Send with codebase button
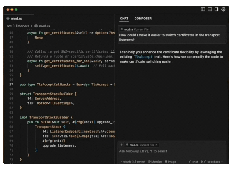This screenshot has height=174, width=232. (211, 162)
